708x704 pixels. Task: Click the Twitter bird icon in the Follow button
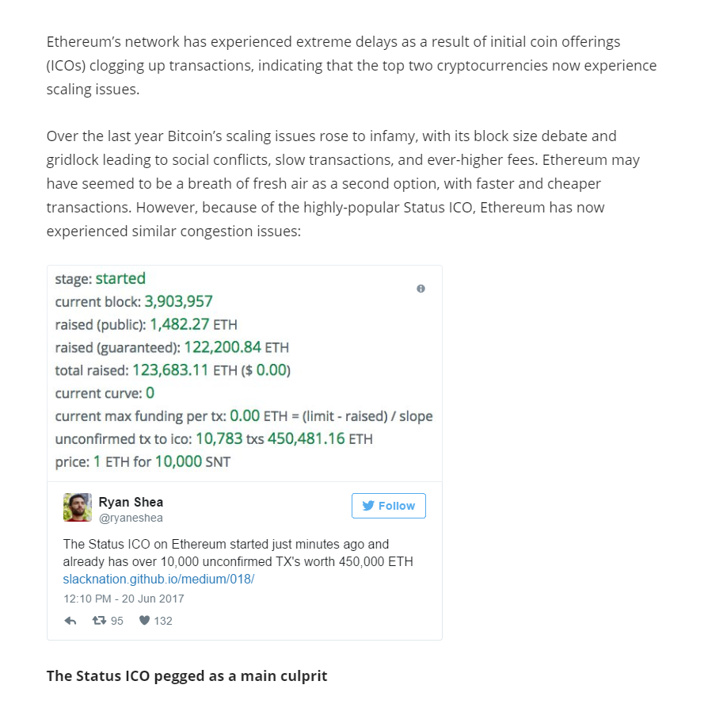tap(368, 506)
